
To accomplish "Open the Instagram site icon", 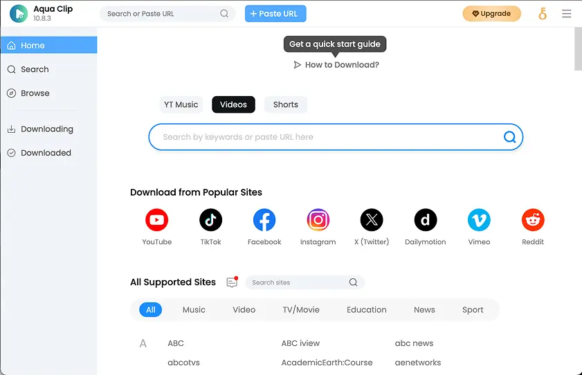I will pyautogui.click(x=318, y=219).
